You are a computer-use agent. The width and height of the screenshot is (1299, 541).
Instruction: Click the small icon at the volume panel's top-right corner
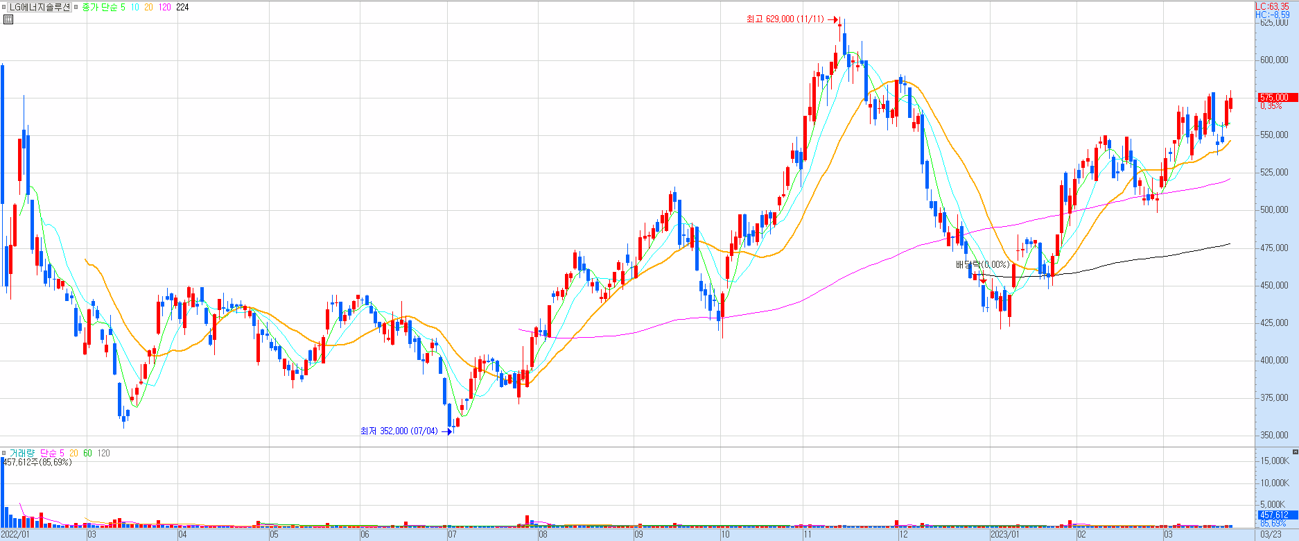pyautogui.click(x=1295, y=452)
